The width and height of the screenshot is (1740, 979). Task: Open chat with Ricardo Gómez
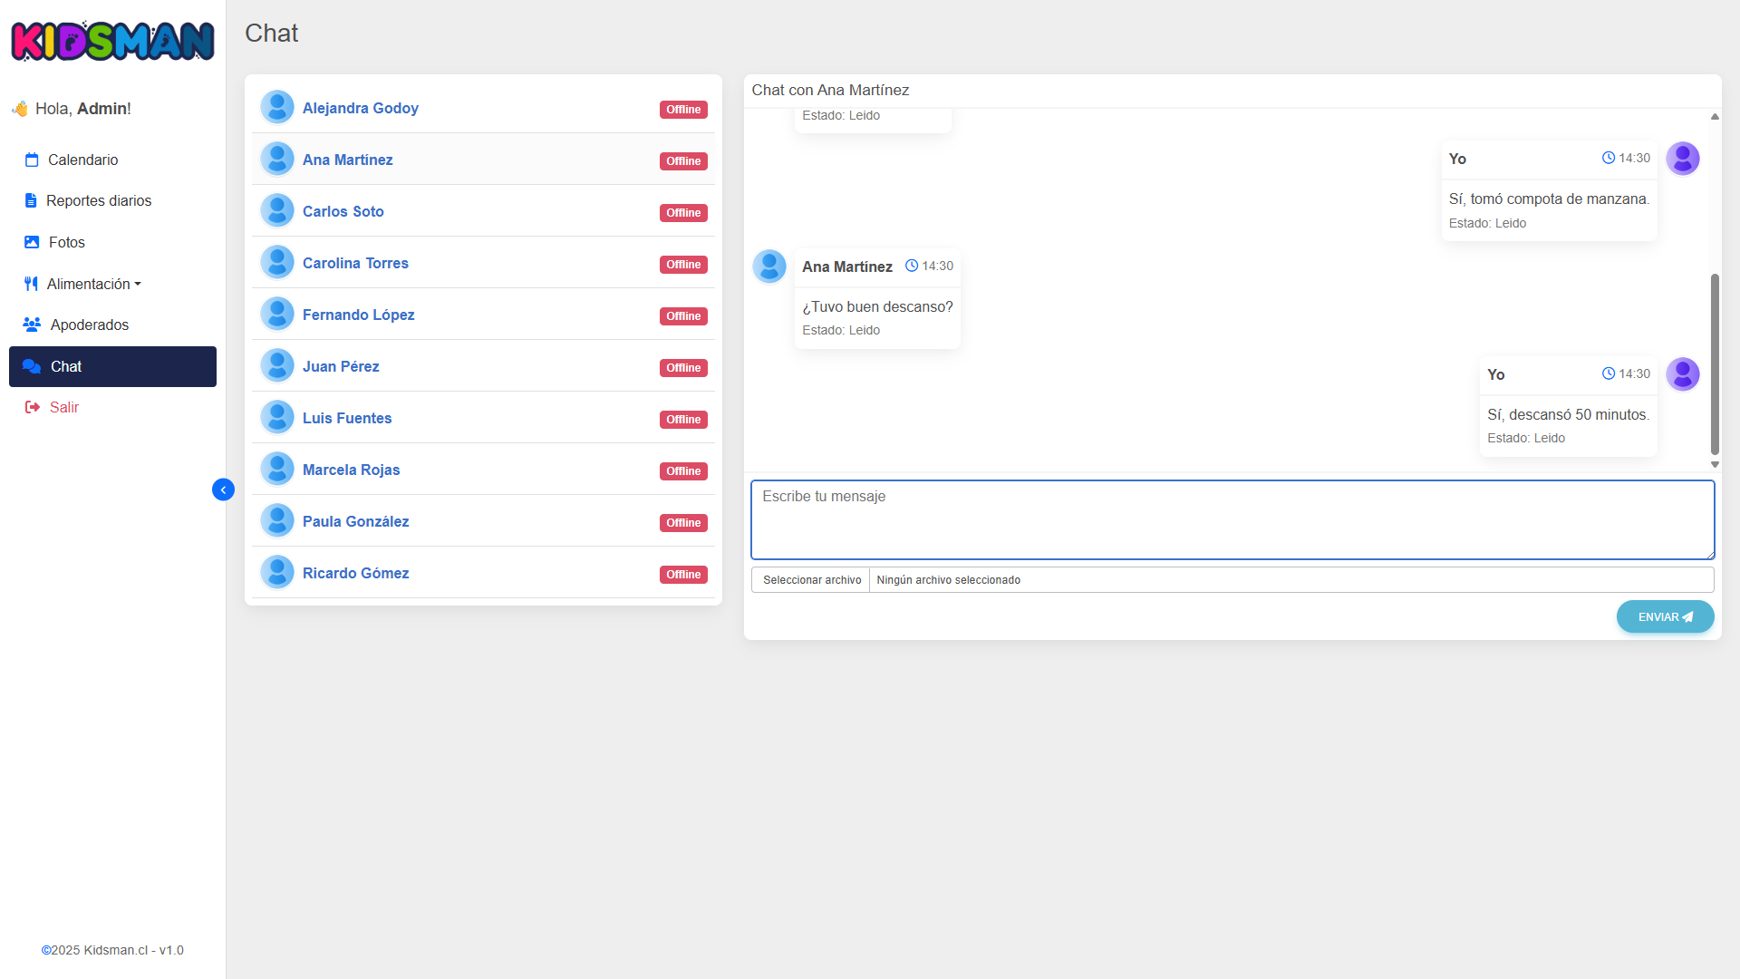coord(355,573)
